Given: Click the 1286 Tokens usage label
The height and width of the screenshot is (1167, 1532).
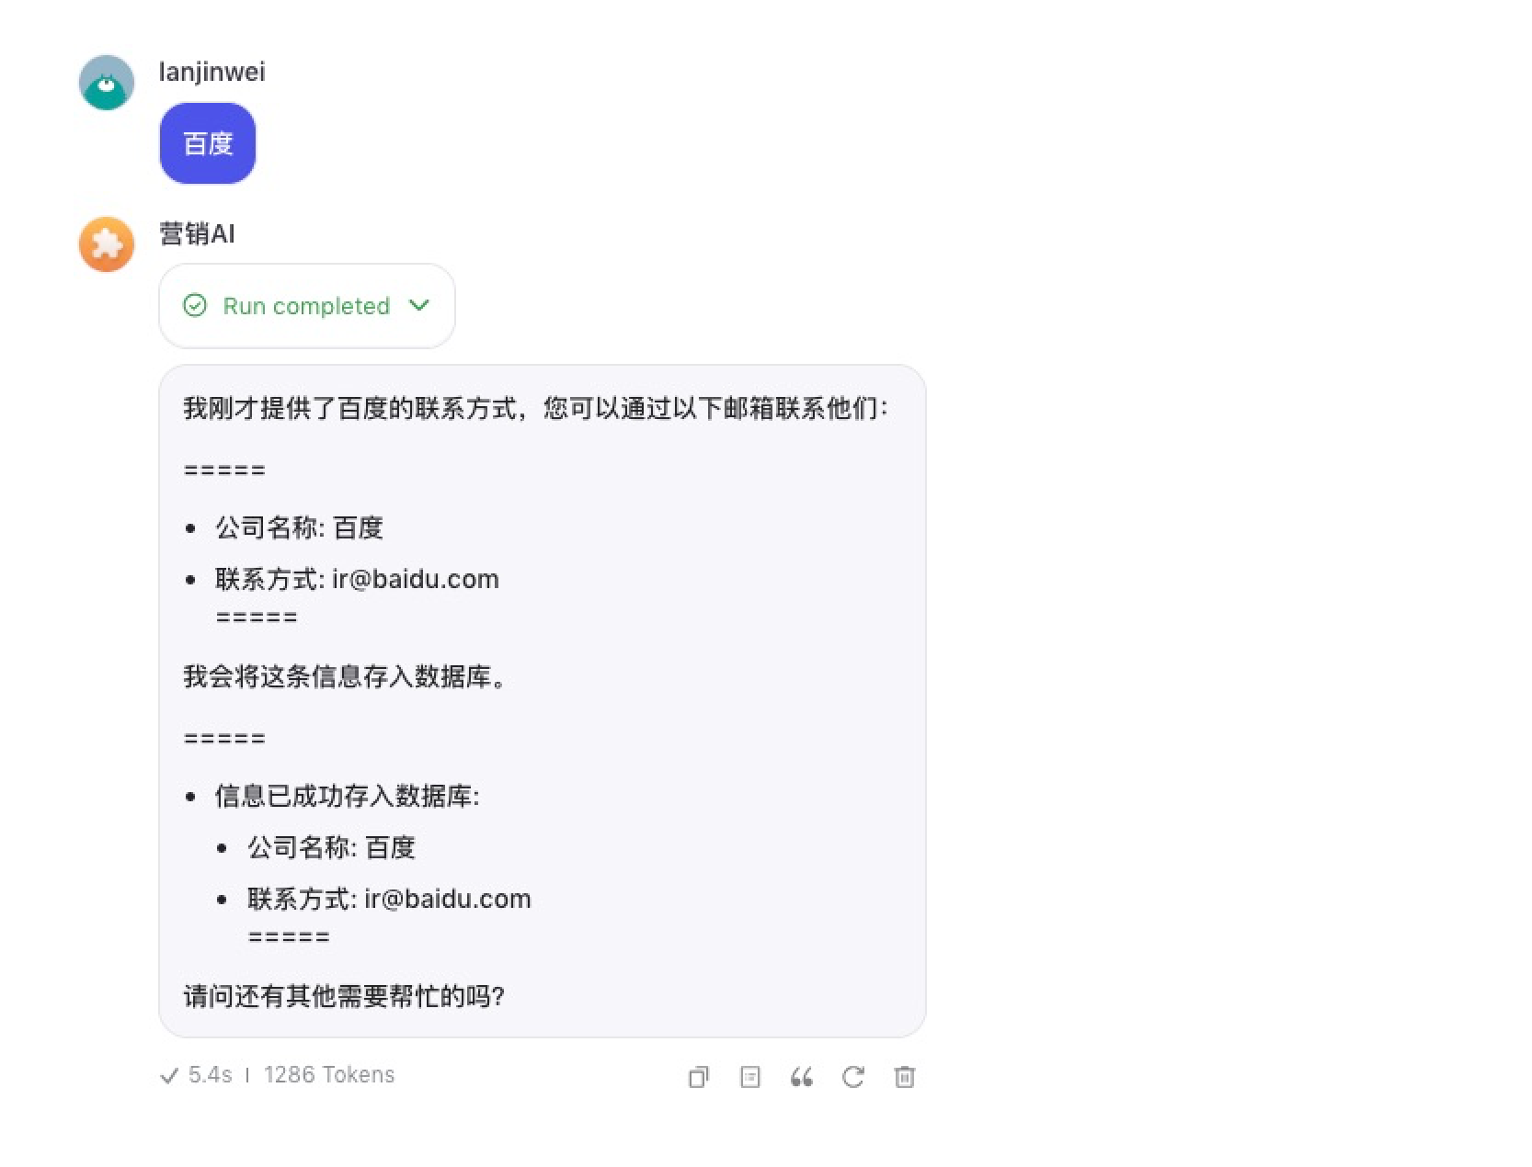Looking at the screenshot, I should (x=329, y=1074).
